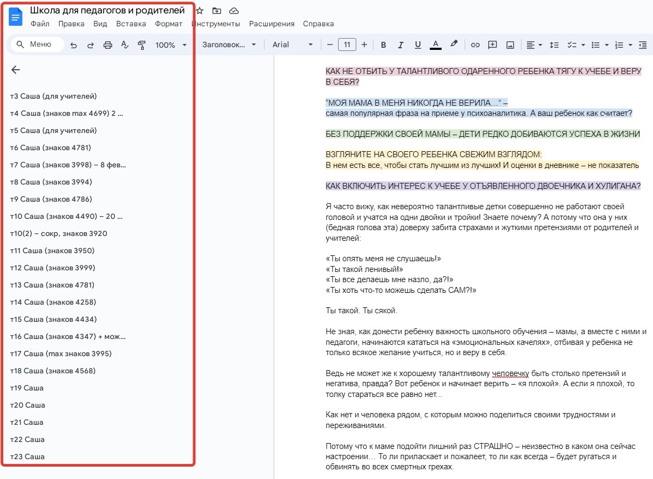Viewport: 653px width, 479px height.
Task: Insert an image using the picture icon
Action: [510, 45]
